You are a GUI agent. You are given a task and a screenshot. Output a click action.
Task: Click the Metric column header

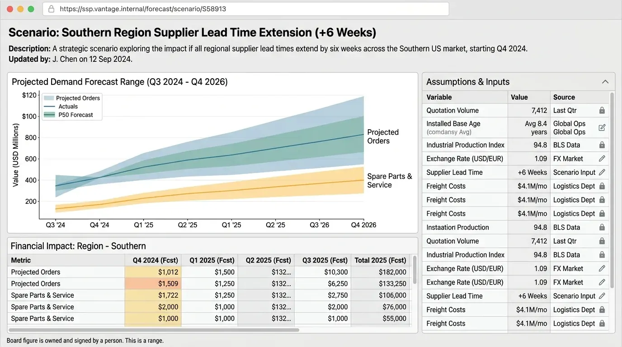pos(66,260)
